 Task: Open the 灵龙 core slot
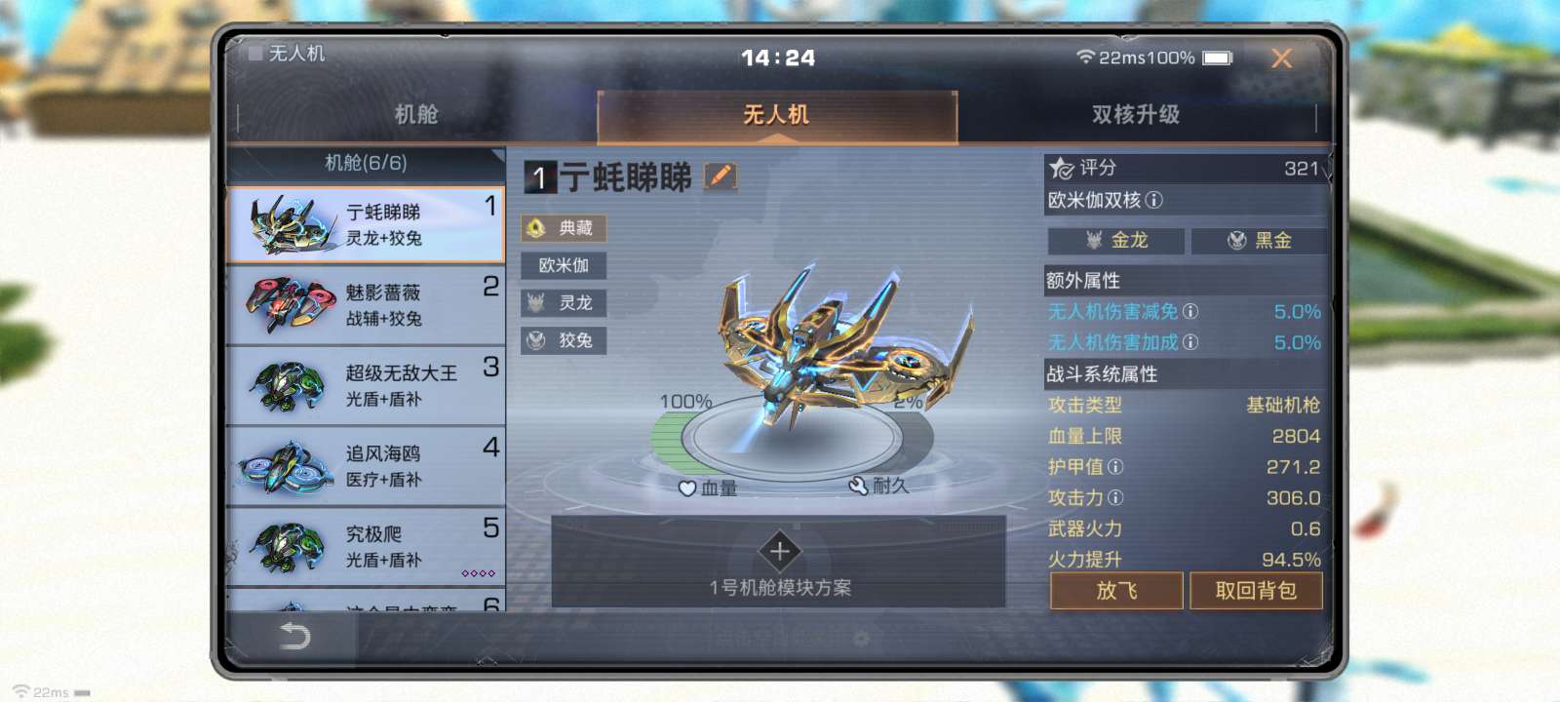click(564, 303)
